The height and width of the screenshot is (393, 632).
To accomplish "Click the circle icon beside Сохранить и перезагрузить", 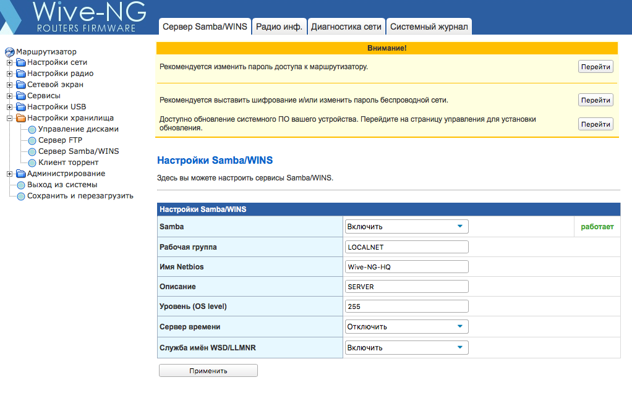I will [x=21, y=196].
